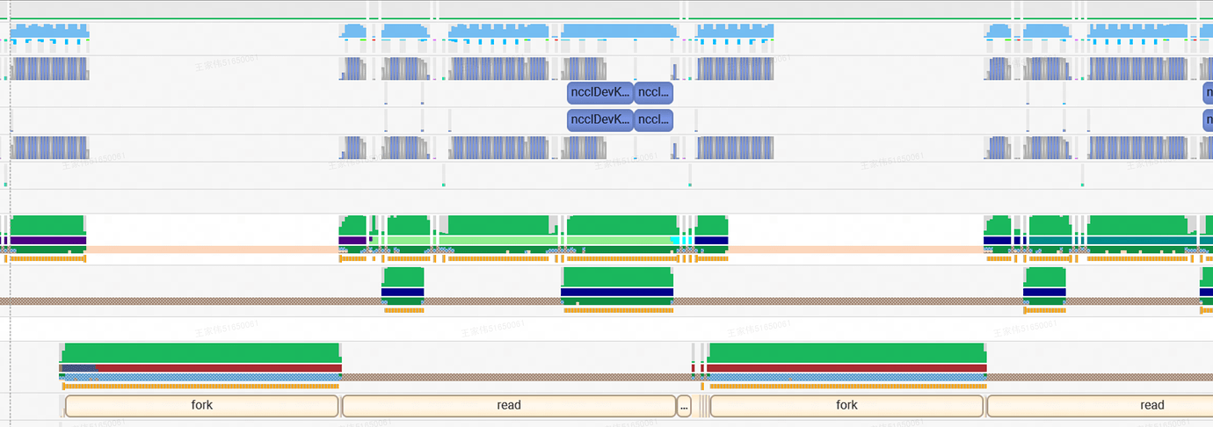1213x427 pixels.
Task: Click the read slice at far right edge
Action: pos(1151,406)
